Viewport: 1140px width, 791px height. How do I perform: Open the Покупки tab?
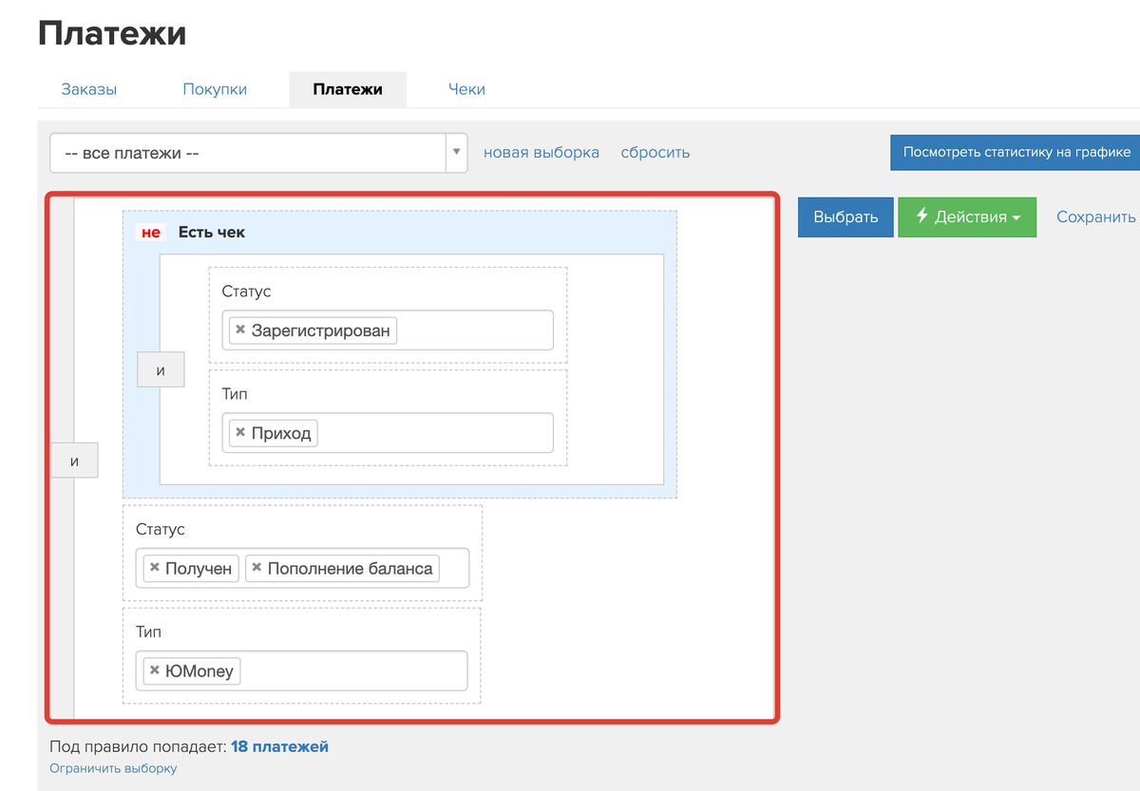tap(215, 89)
